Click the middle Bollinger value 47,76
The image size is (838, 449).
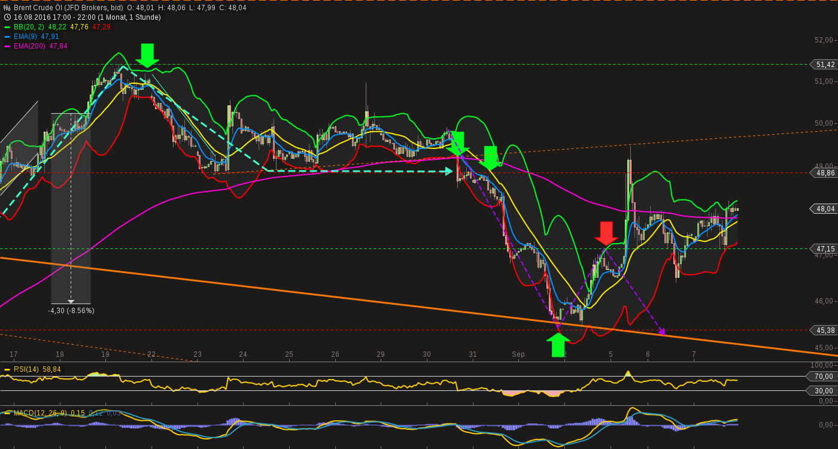[79, 27]
